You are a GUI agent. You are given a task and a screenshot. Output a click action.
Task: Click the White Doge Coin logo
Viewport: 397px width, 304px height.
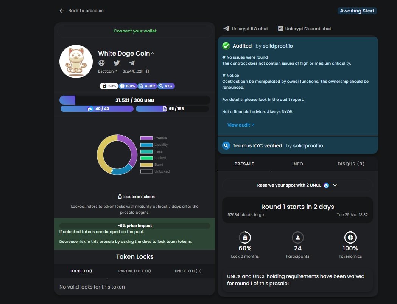tap(76, 62)
